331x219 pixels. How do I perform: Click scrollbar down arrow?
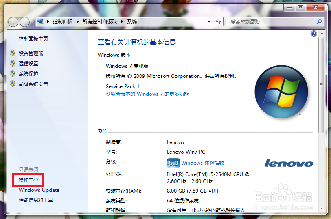[x=322, y=208]
